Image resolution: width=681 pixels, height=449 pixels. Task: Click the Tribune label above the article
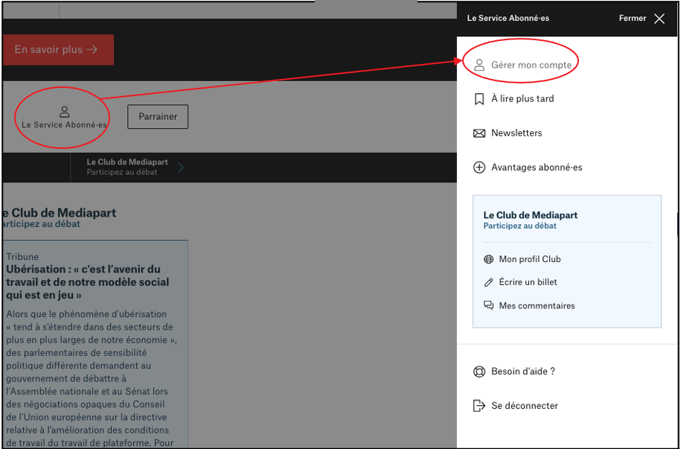[x=22, y=256]
